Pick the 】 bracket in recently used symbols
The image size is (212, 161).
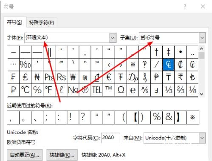tap(181, 117)
